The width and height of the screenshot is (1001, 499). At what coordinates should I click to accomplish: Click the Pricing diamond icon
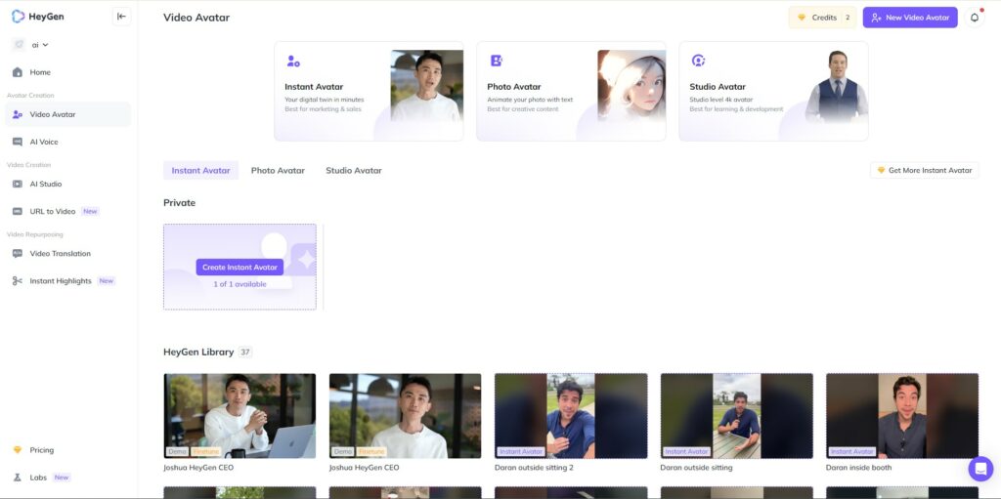click(18, 450)
